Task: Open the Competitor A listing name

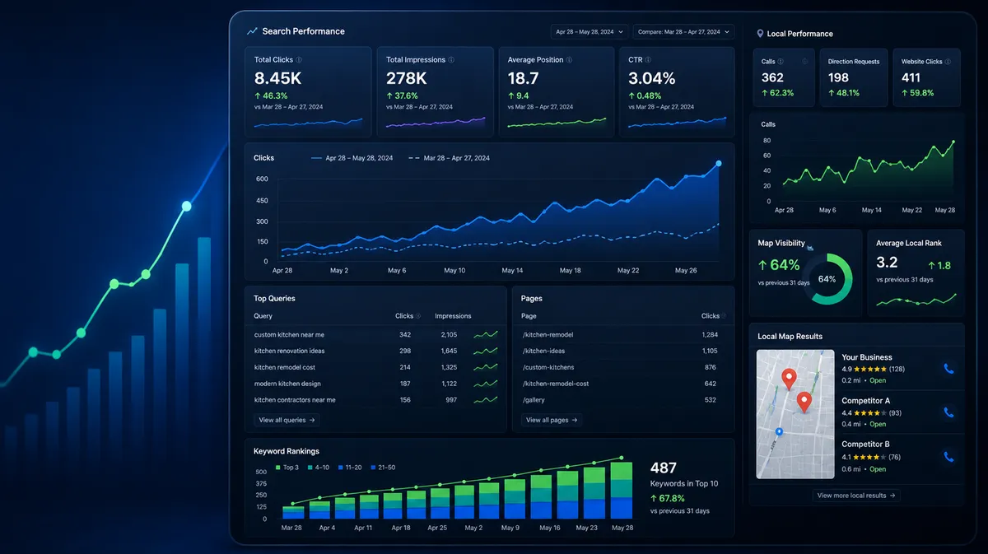Action: pyautogui.click(x=865, y=401)
